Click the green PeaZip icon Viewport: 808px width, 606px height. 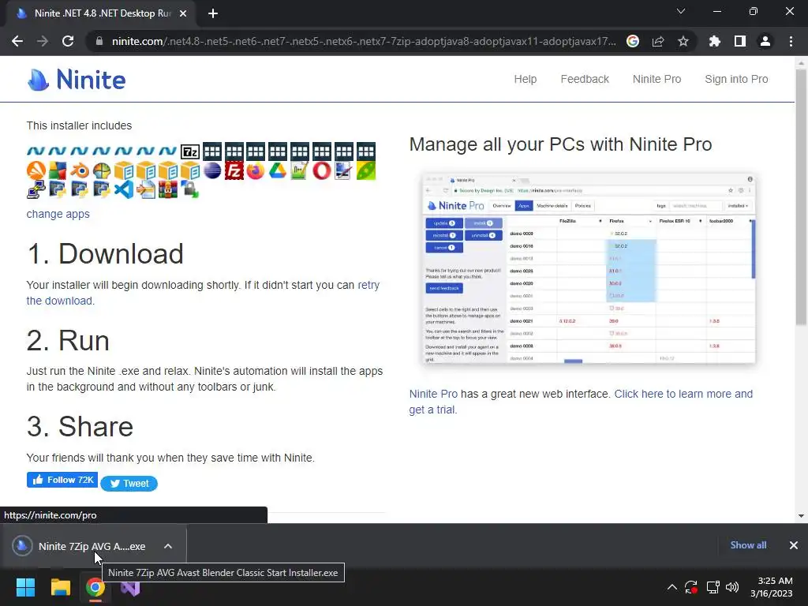(366, 170)
